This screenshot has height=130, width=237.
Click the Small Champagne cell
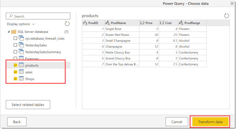tap(122, 41)
